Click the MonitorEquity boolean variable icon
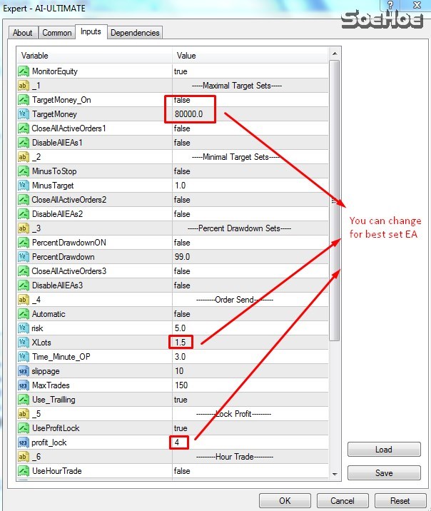This screenshot has height=511, width=431. (23, 71)
